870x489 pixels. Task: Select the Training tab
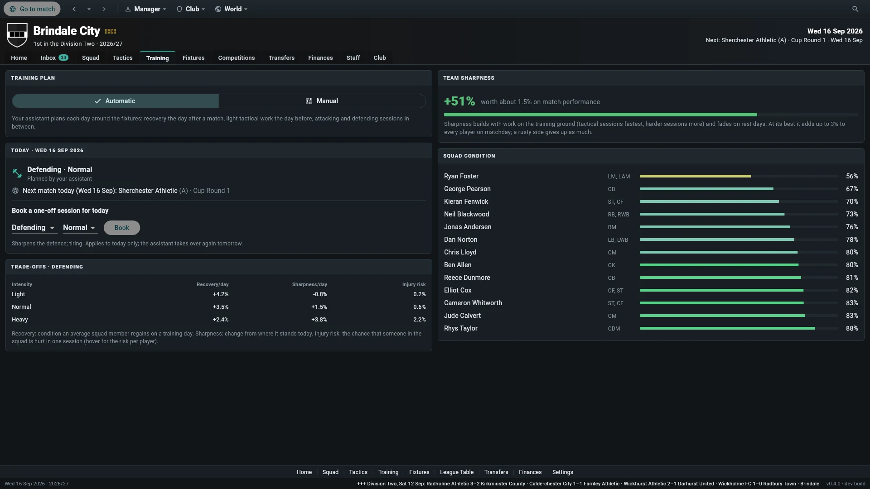[157, 58]
